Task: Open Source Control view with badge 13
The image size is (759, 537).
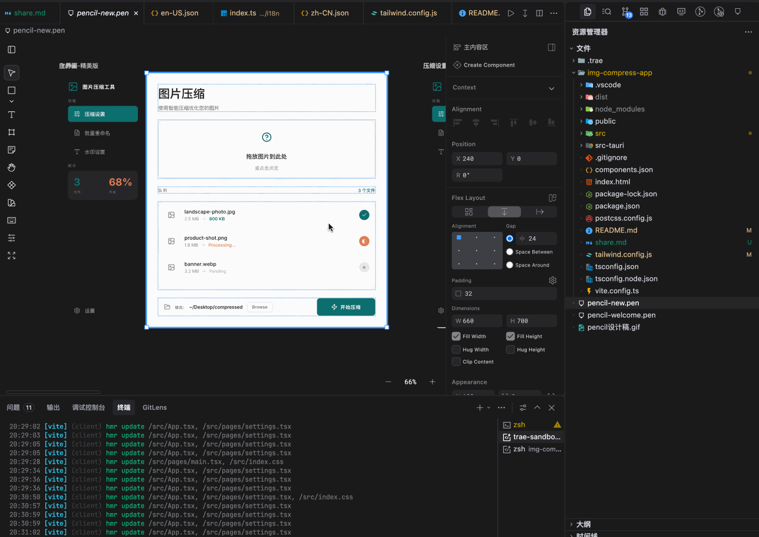Action: pos(626,12)
